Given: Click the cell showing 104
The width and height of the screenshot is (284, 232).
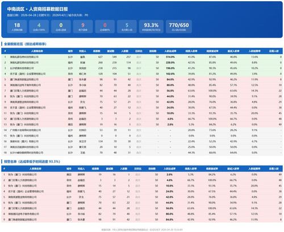Looking at the screenshot, I should (x=114, y=74).
